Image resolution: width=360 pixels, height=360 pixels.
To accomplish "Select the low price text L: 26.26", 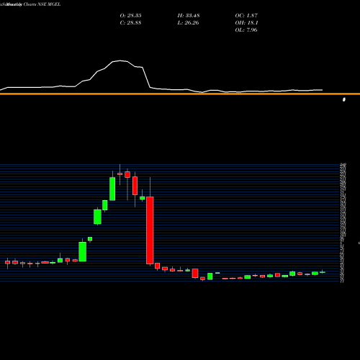I will [189, 23].
